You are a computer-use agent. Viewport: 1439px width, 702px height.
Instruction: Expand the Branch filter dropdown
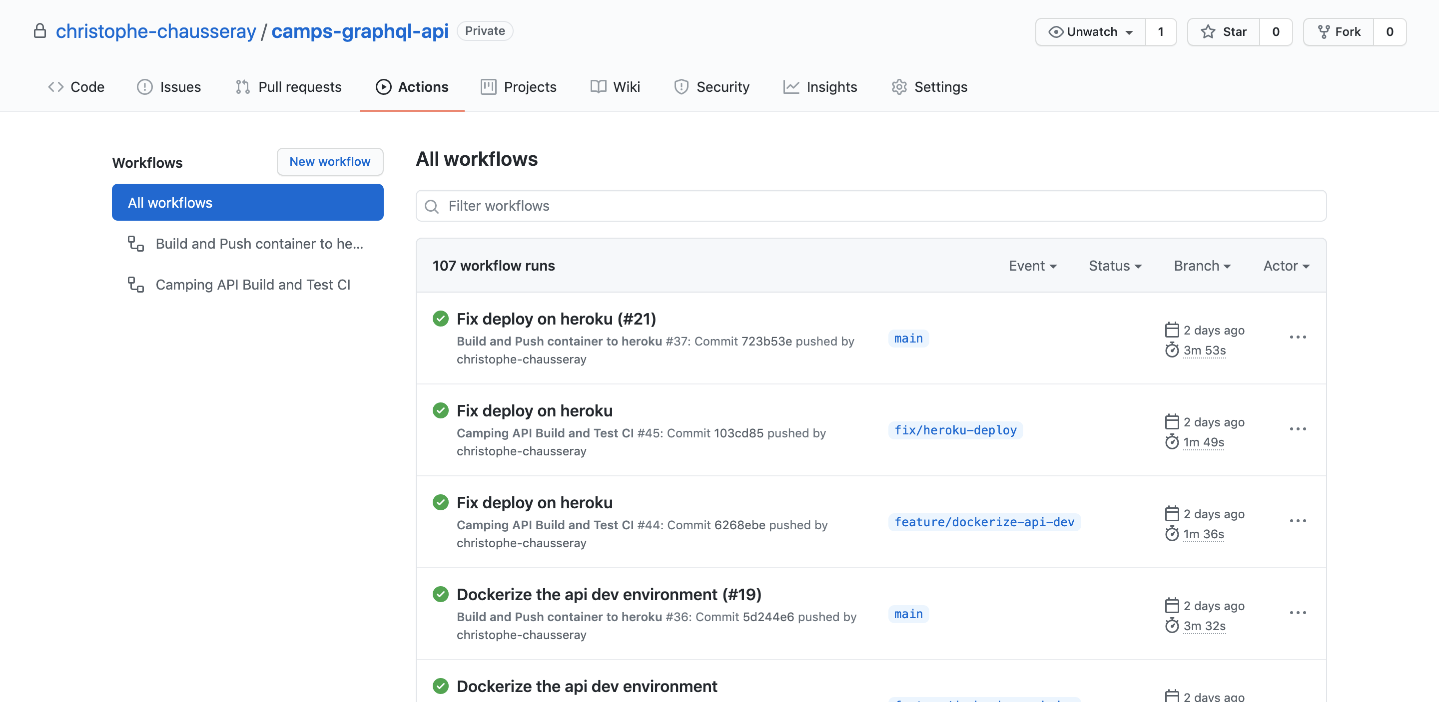click(1202, 265)
